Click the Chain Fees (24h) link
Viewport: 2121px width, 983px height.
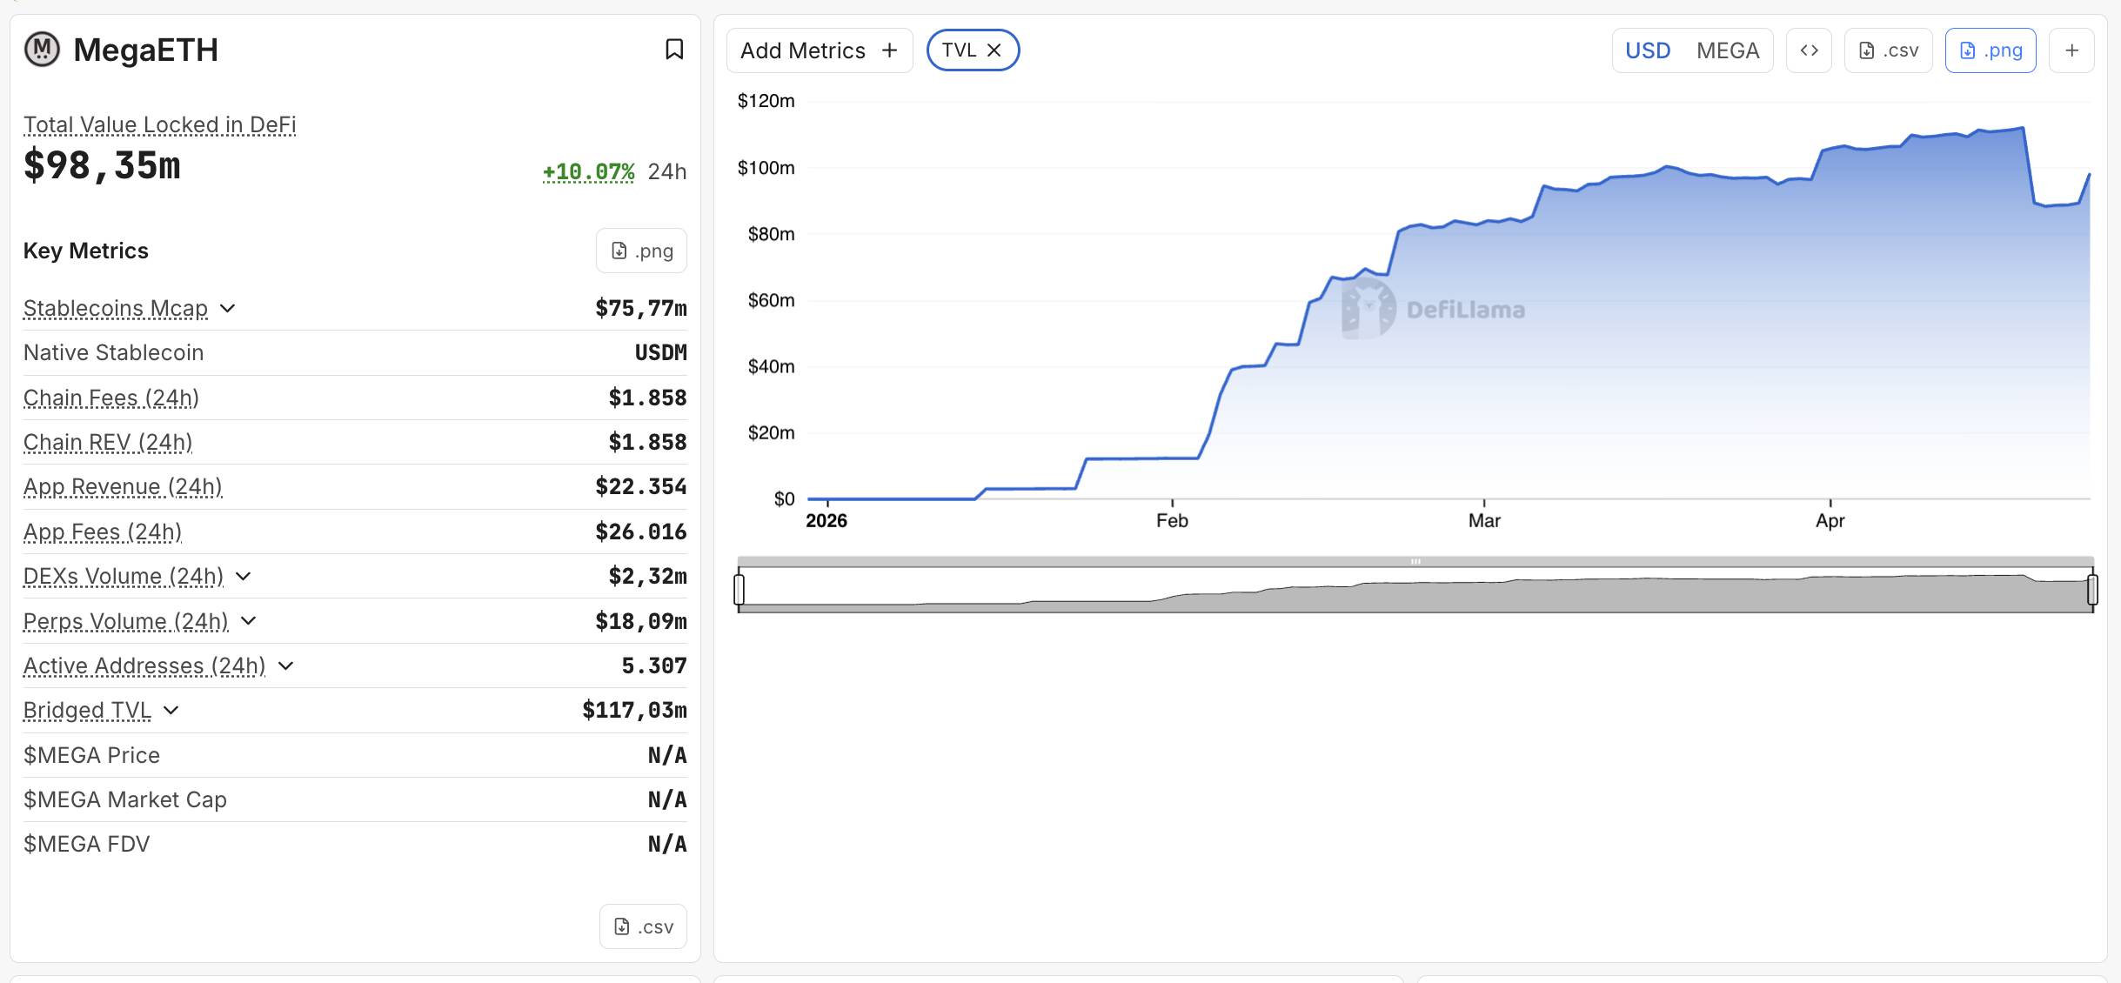[x=111, y=398]
